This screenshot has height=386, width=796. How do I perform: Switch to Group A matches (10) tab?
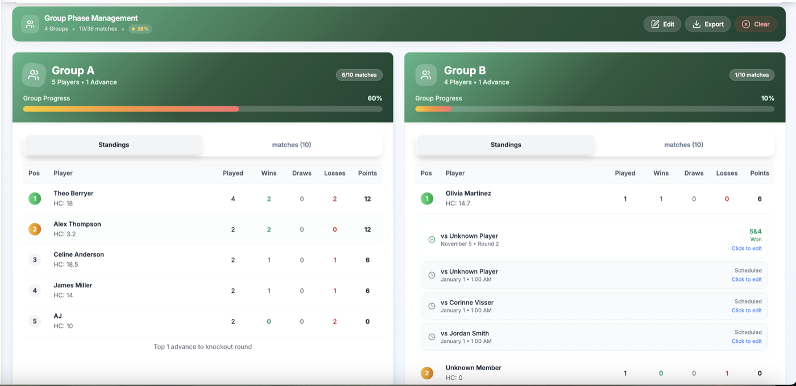pos(292,145)
